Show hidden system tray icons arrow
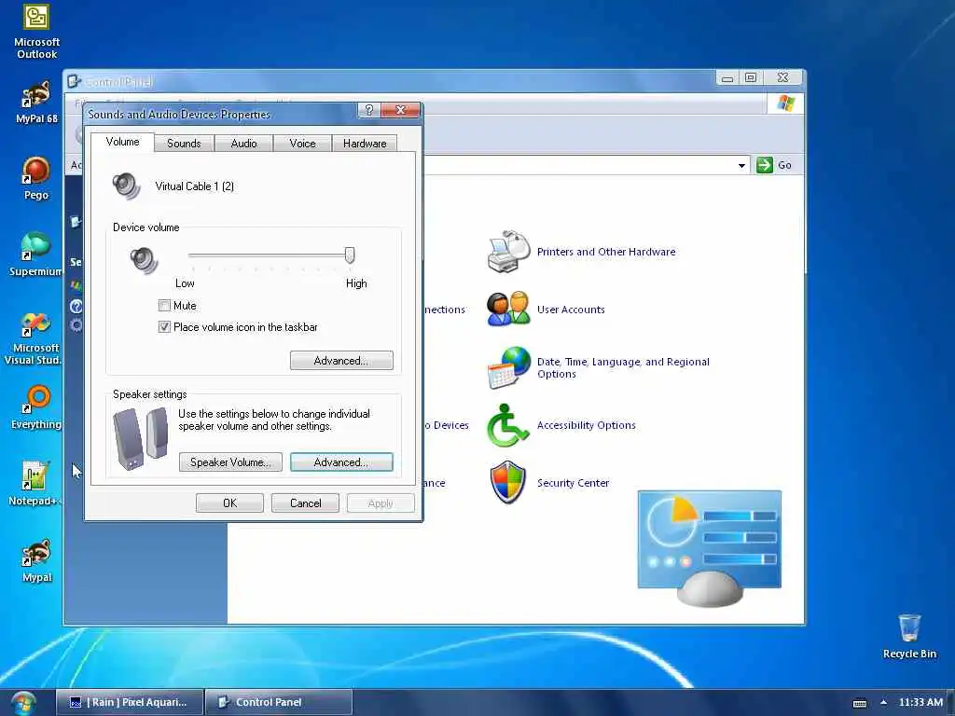955x716 pixels. 883,702
